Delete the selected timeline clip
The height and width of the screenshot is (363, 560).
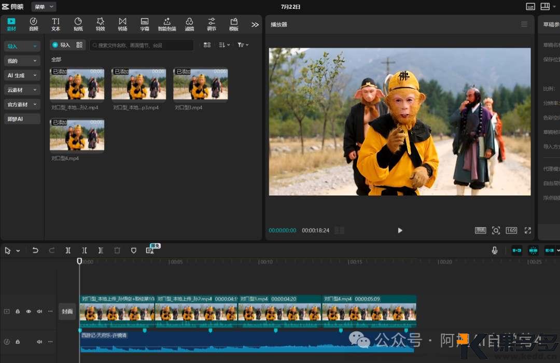pyautogui.click(x=117, y=250)
